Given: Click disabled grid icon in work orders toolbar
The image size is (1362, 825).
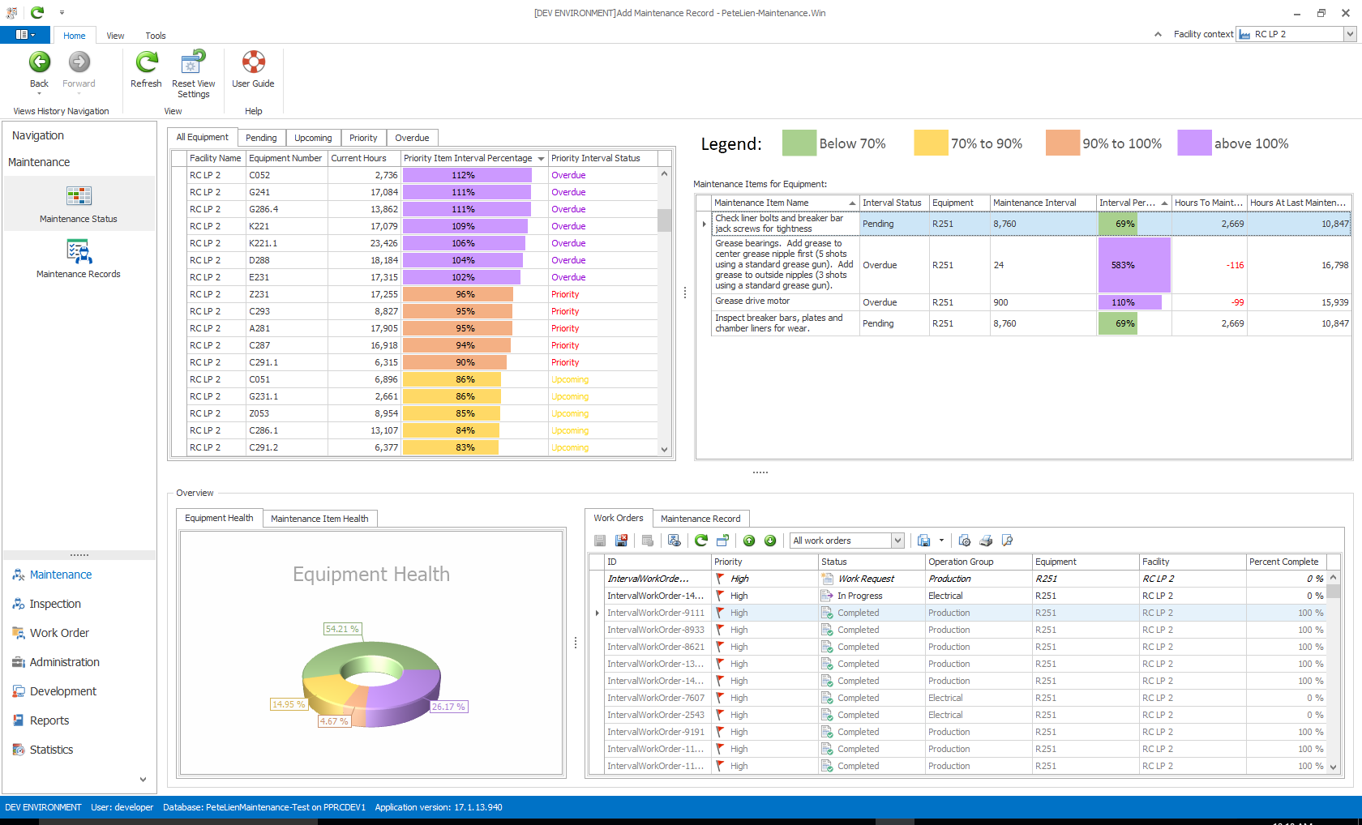Looking at the screenshot, I should (647, 541).
